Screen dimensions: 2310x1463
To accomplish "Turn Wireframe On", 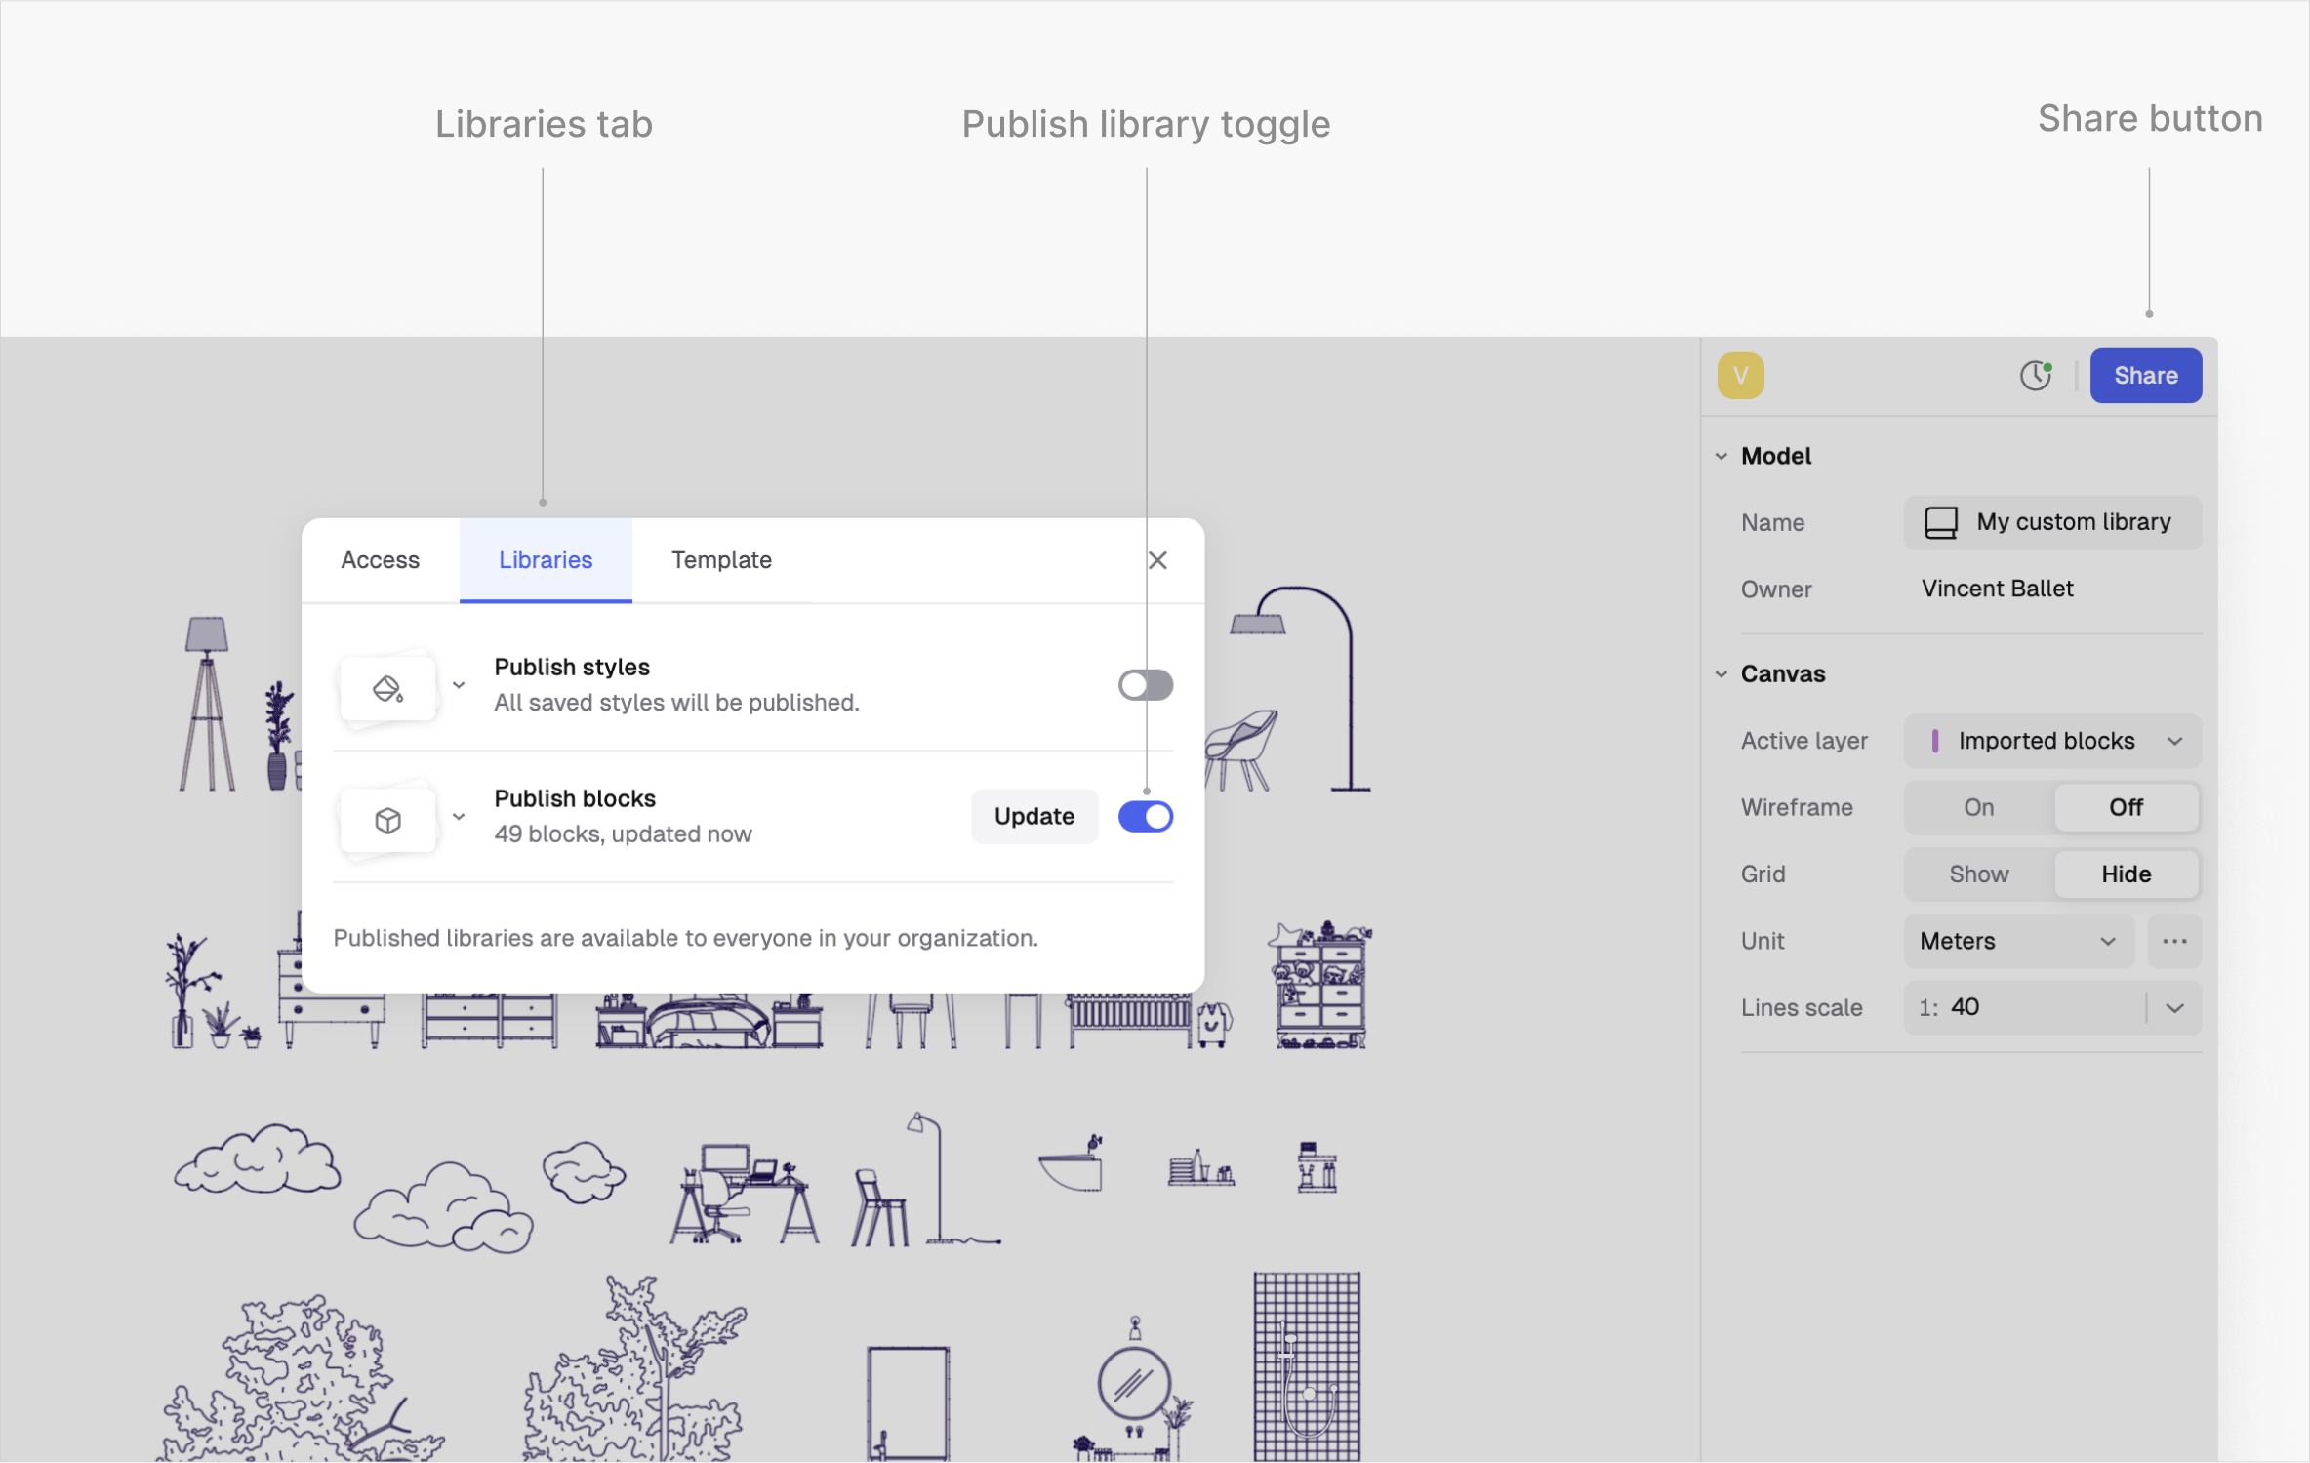I will [x=1978, y=807].
